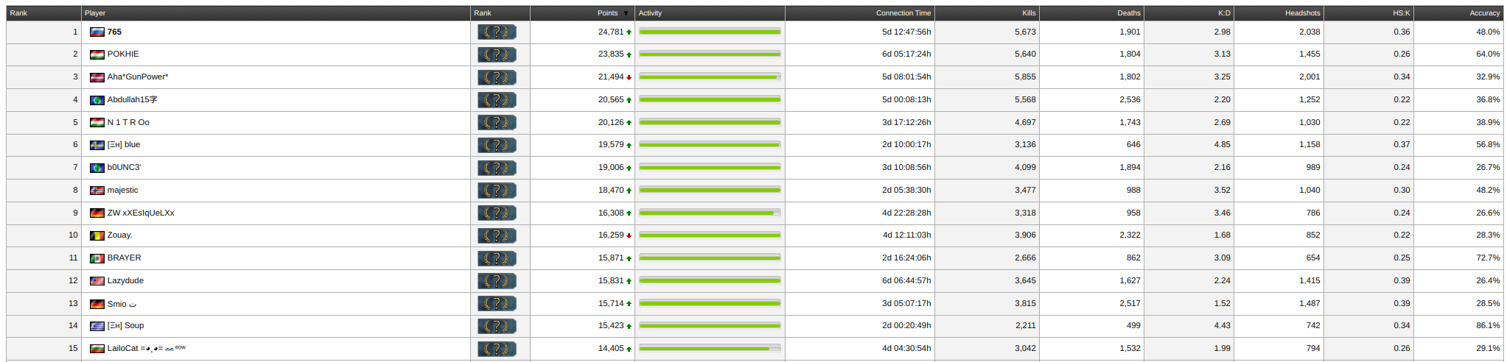
Task: Open player profile for ZW xXEsIqUeLXx
Action: pyautogui.click(x=141, y=213)
